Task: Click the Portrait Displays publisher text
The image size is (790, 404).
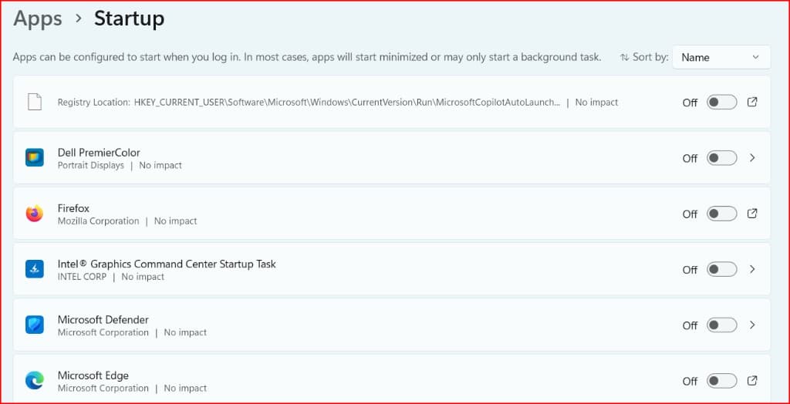Action: pos(91,165)
